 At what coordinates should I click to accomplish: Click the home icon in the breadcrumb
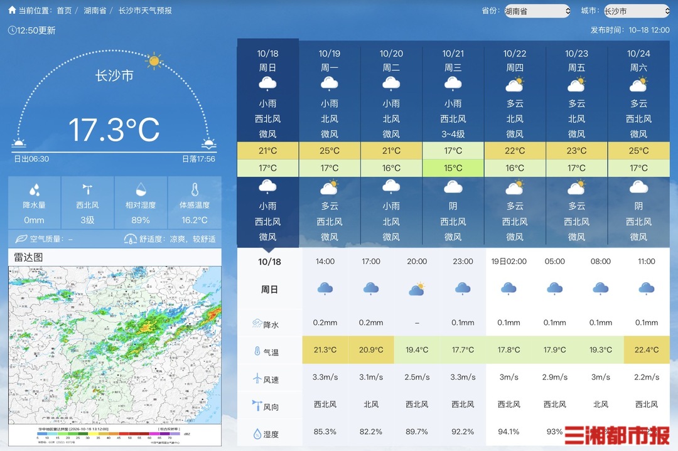pyautogui.click(x=12, y=10)
